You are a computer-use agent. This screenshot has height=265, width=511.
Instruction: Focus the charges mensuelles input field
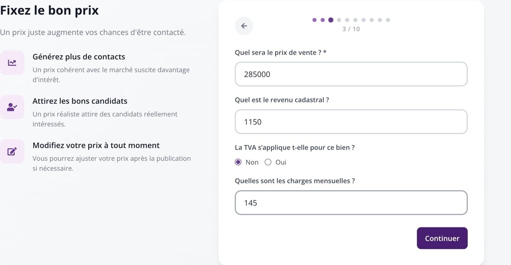click(x=351, y=203)
